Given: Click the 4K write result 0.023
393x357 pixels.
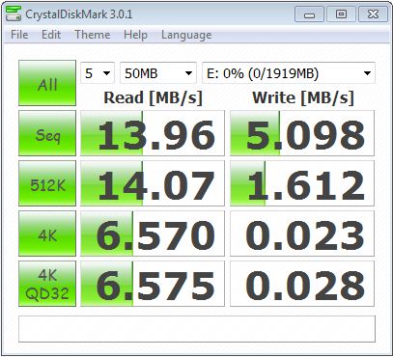Looking at the screenshot, I should click(x=302, y=233).
